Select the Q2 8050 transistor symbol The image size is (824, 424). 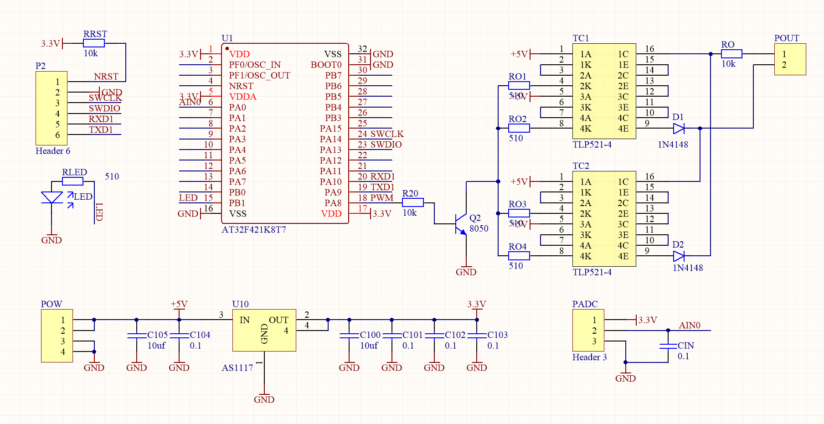click(x=461, y=224)
